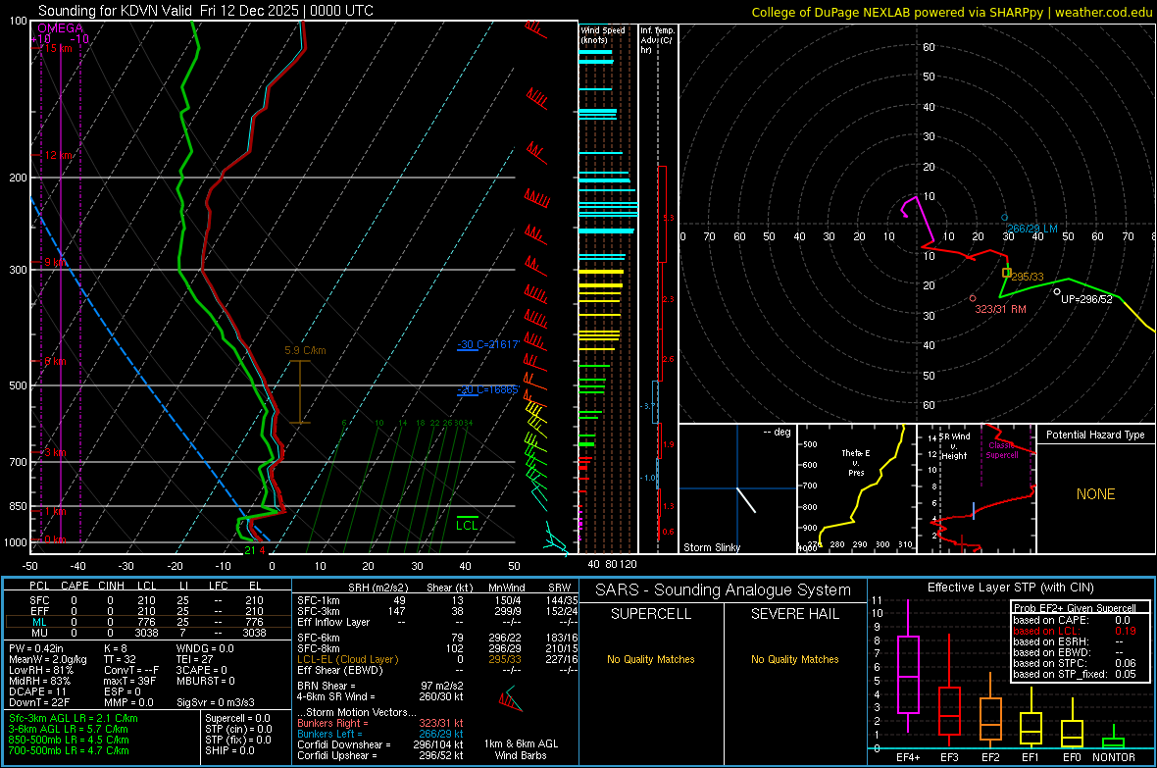The image size is (1157, 768).
Task: Click the -20 C=16865' height label
Action: coord(488,389)
